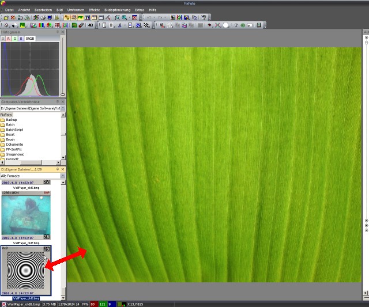Toggle the folder tree panel icon
The height and width of the screenshot is (307, 369).
[67, 18]
